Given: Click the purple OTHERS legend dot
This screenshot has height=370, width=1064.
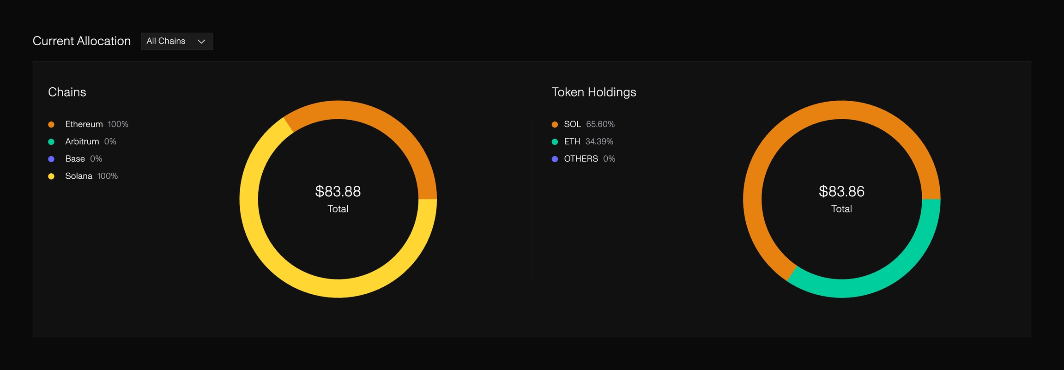Looking at the screenshot, I should point(555,159).
